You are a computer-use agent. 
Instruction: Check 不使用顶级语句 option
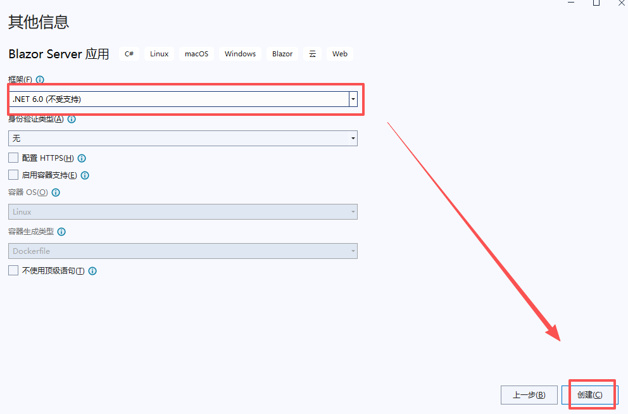(x=13, y=271)
